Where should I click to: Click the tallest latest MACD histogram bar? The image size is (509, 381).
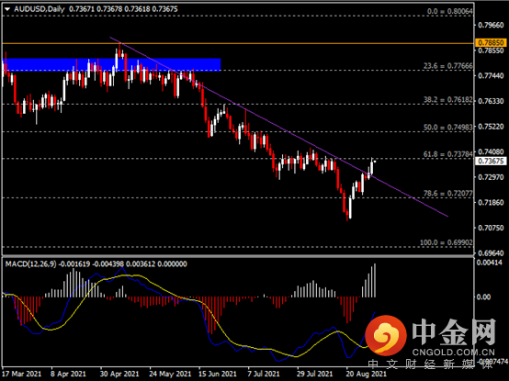[375, 281]
